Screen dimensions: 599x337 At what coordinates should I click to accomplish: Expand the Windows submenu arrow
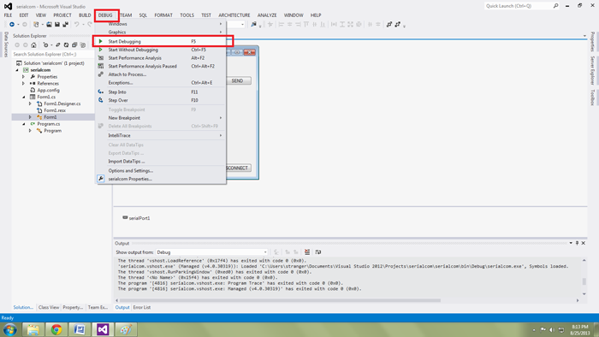coord(221,24)
